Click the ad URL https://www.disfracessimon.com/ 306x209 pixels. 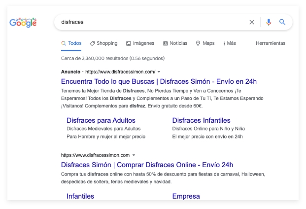tap(120, 72)
